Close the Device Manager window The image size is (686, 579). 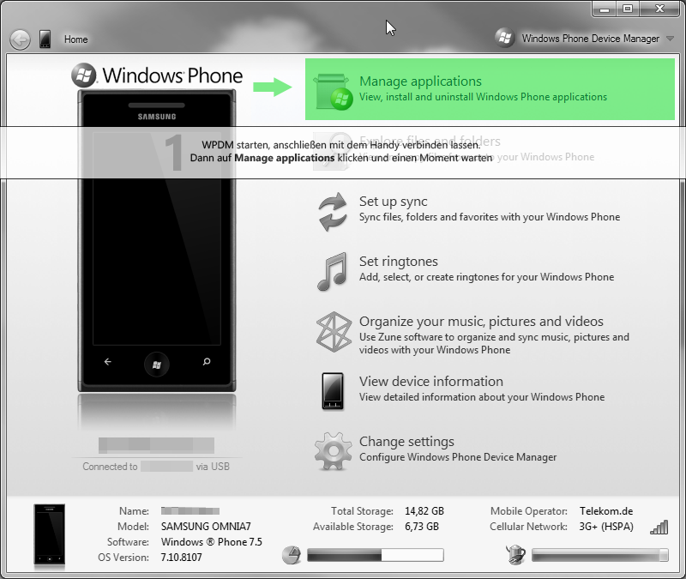click(659, 9)
